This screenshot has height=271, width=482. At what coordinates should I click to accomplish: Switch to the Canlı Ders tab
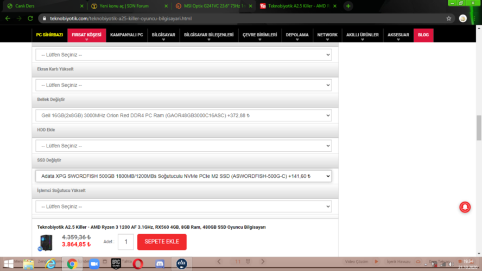(x=45, y=6)
